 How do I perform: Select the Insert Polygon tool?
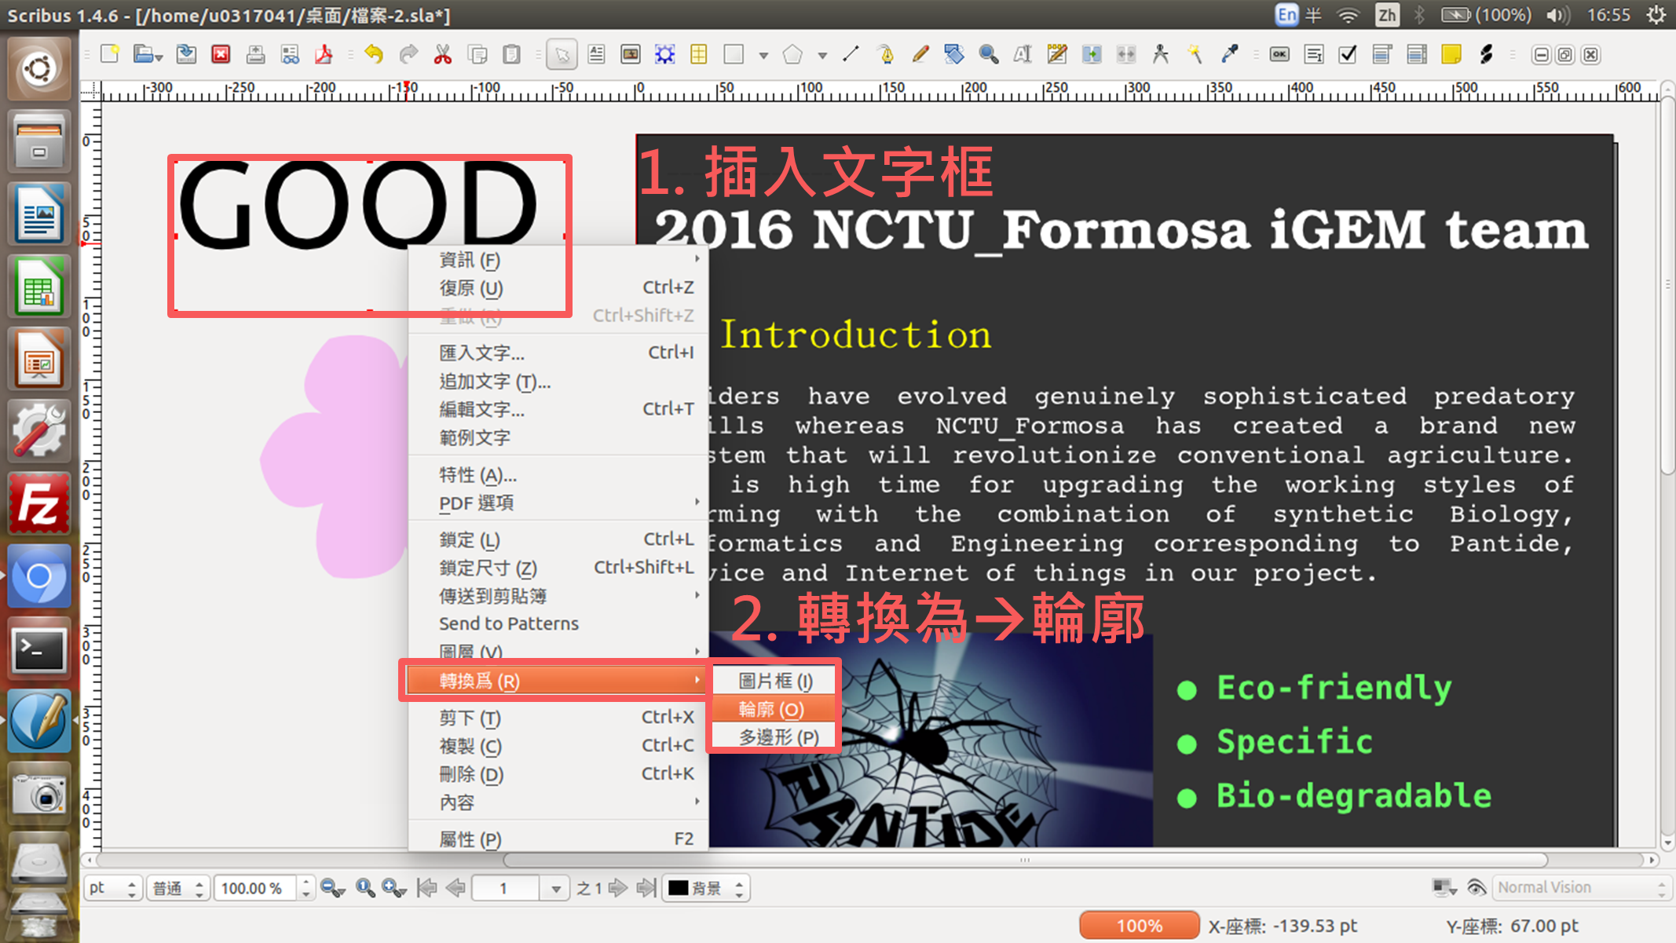click(793, 54)
